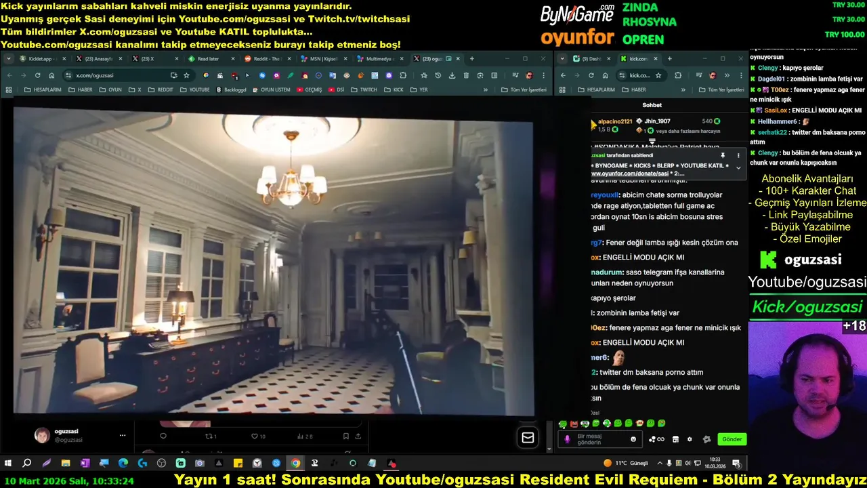This screenshot has height=488, width=867.
Task: Open new tab in left browser
Action: pyautogui.click(x=471, y=59)
